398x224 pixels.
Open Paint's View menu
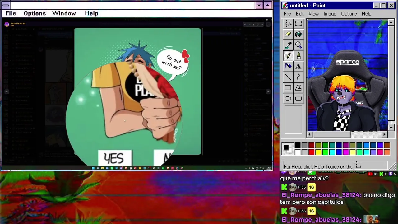pyautogui.click(x=313, y=14)
